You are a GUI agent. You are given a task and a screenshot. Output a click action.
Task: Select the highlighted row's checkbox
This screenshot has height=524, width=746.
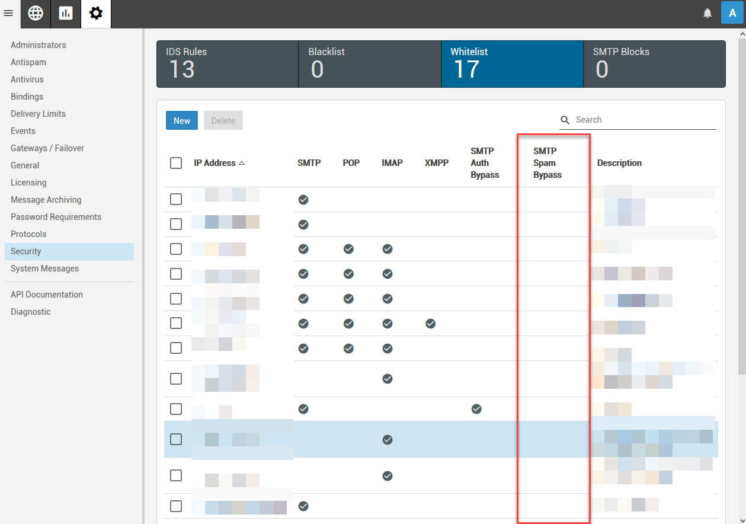pos(176,439)
